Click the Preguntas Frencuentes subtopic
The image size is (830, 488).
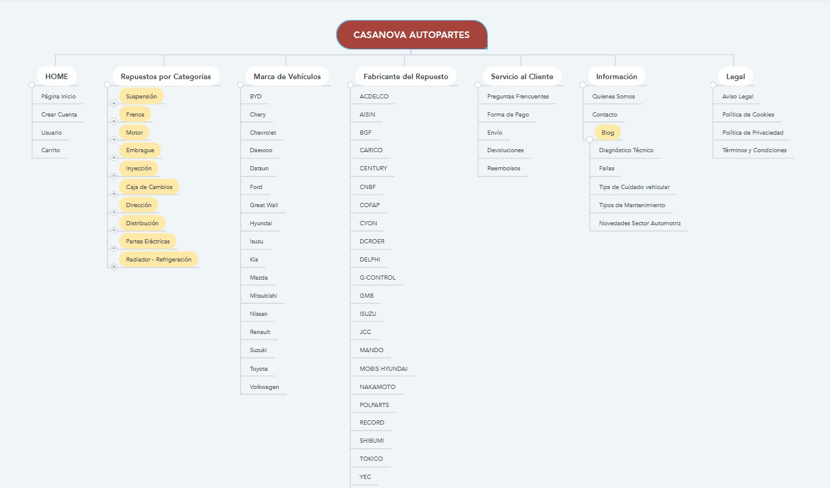[517, 96]
